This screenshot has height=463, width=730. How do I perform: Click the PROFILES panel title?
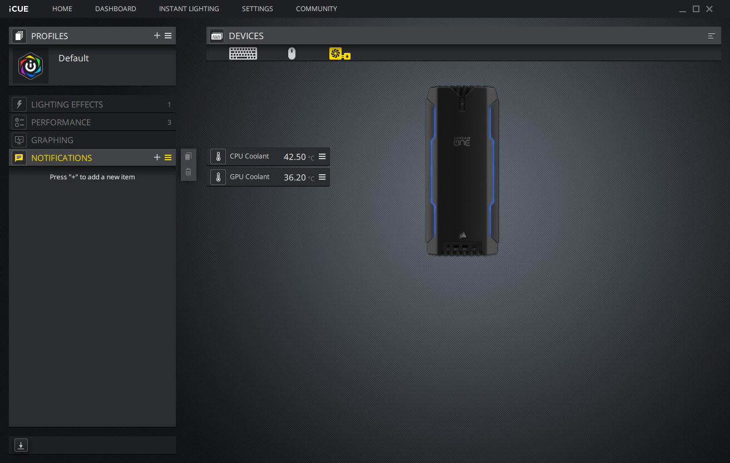(x=50, y=36)
